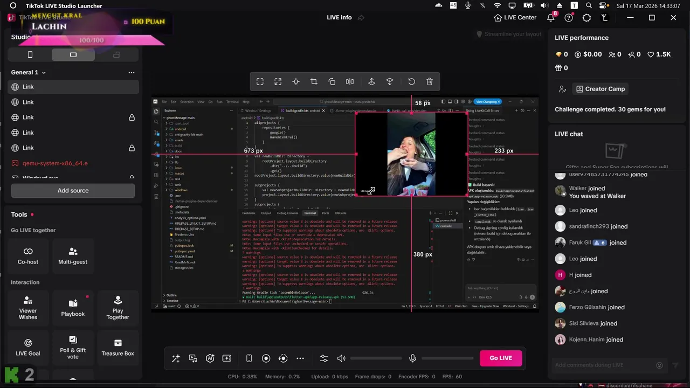Center the selected source on canvas
This screenshot has height=388, width=690.
pyautogui.click(x=296, y=81)
